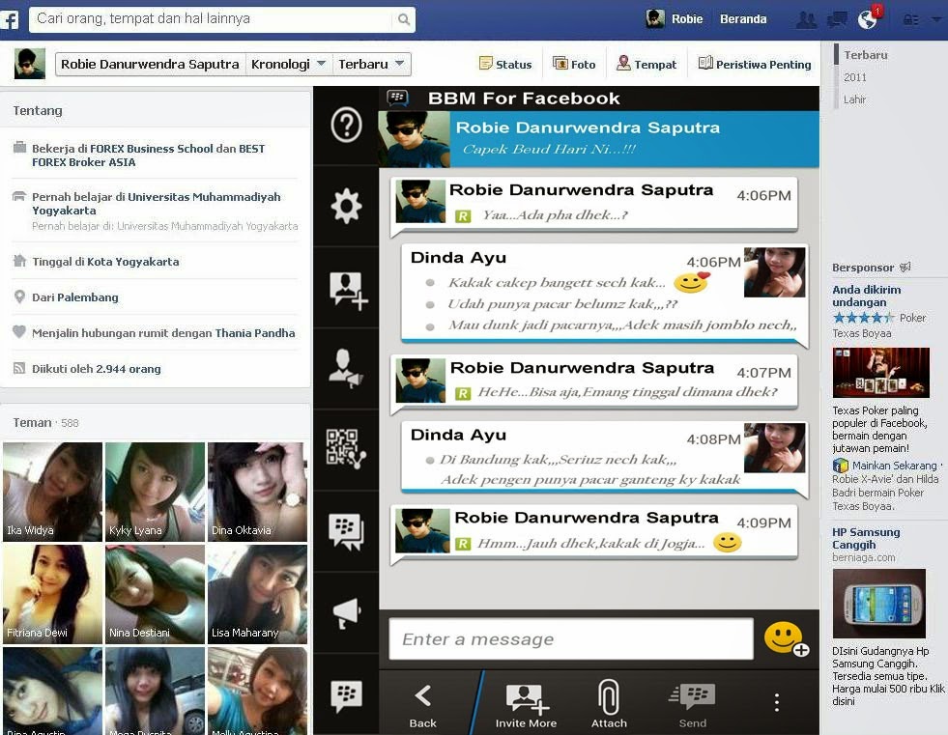Select the invite contact icon
Screen dimensions: 948x735
[x=346, y=287]
